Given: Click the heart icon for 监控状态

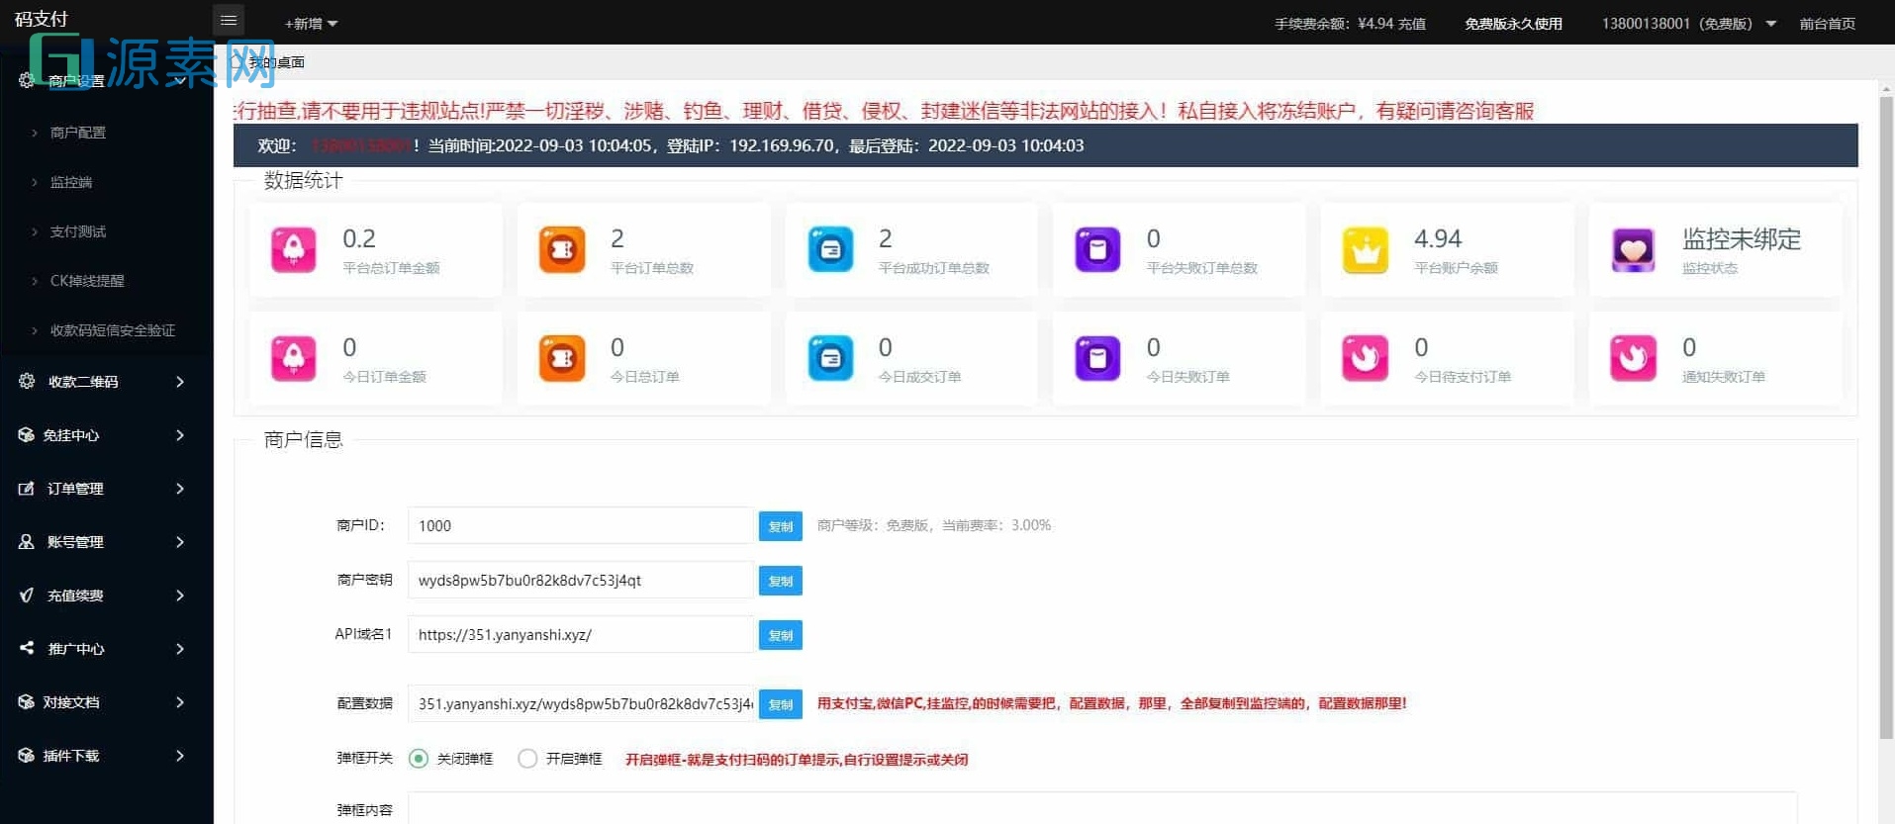Looking at the screenshot, I should [1633, 250].
